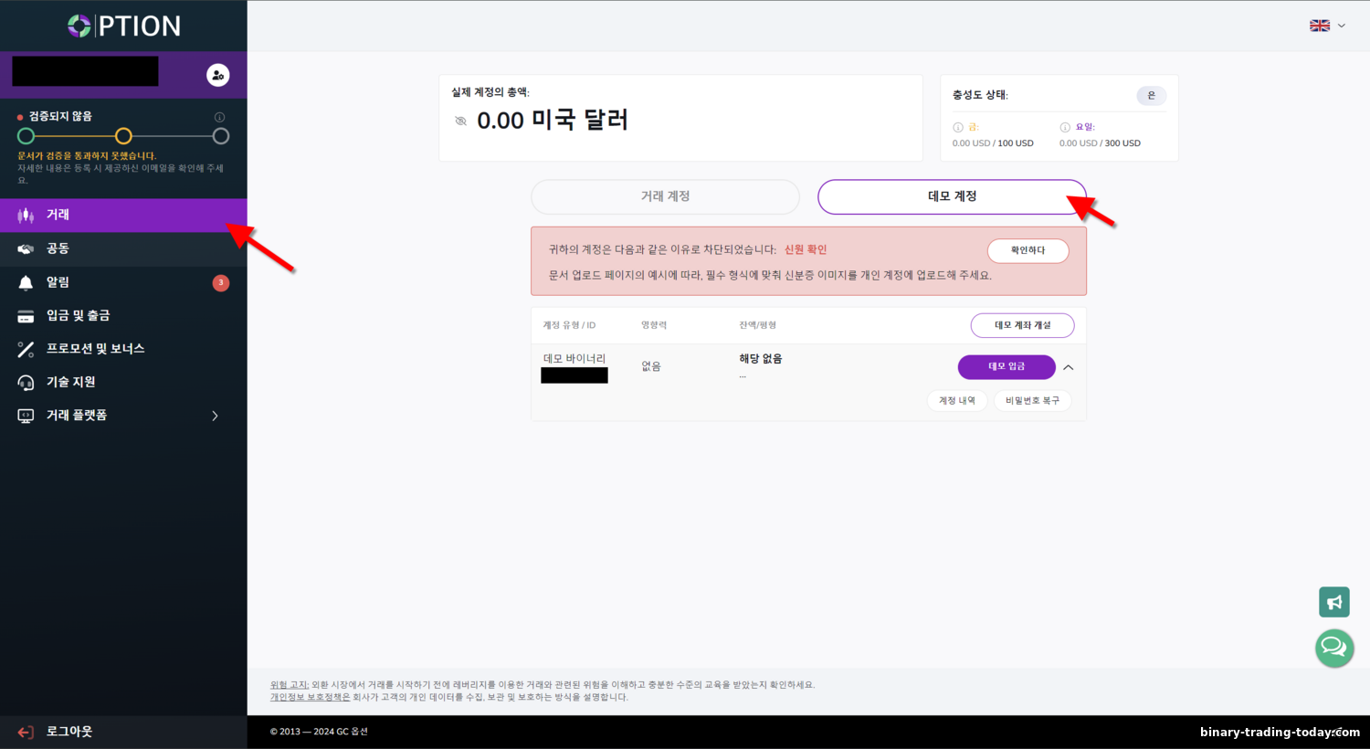The height and width of the screenshot is (749, 1370).
Task: Click the info icon beside verification status
Action: click(x=219, y=117)
